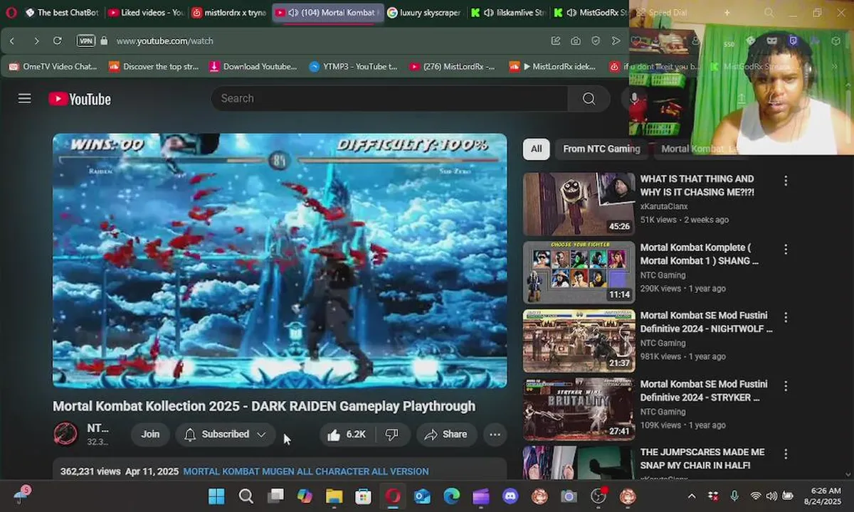This screenshot has height=512, width=854.
Task: Click the DARK RAIDEN video player
Action: coord(280,260)
